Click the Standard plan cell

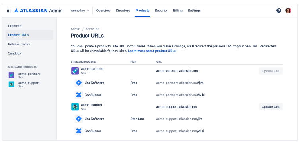pos(137,119)
